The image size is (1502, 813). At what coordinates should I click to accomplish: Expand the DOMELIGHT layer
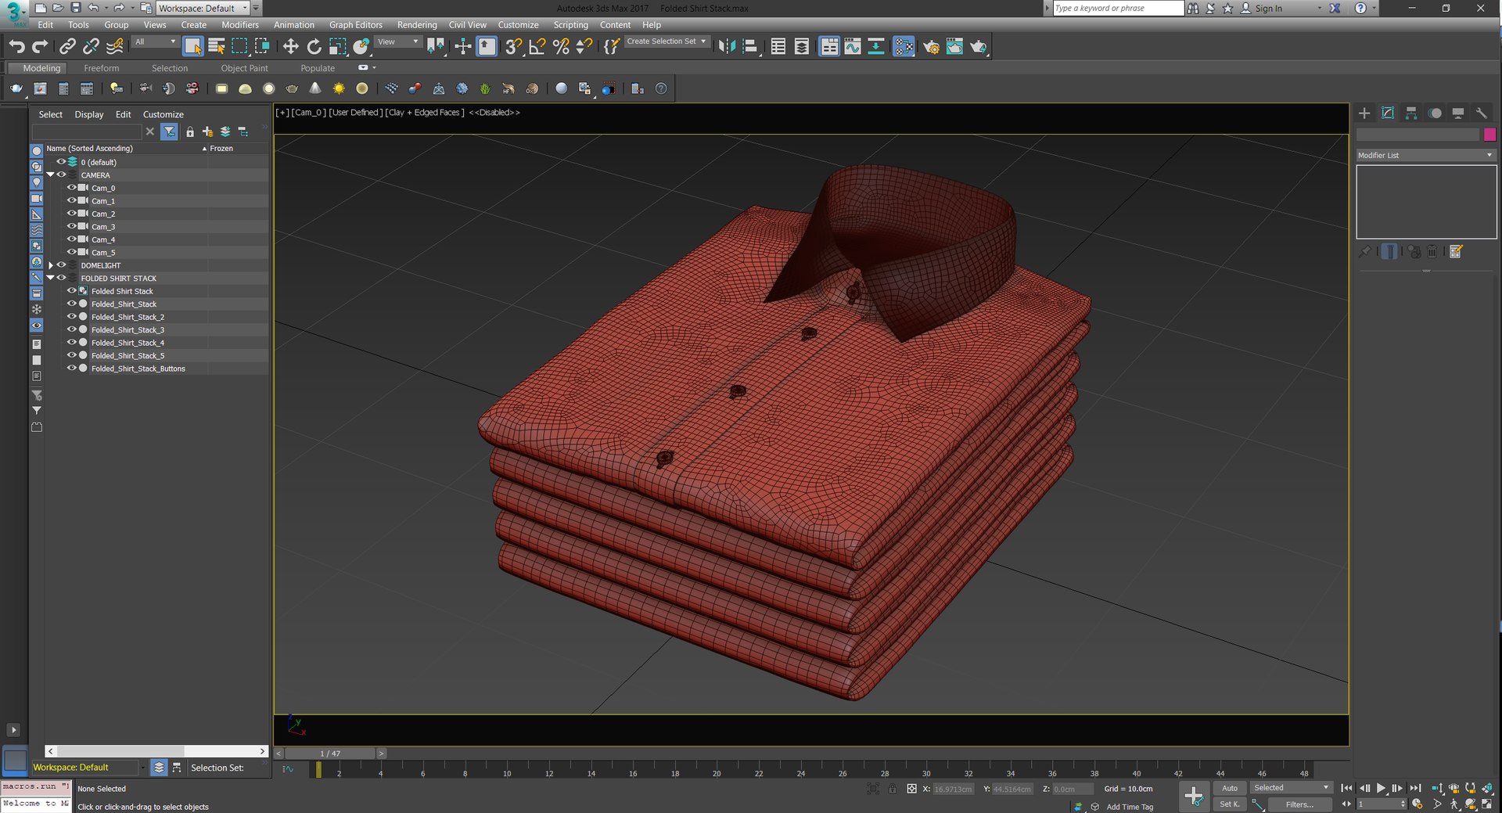coord(51,265)
